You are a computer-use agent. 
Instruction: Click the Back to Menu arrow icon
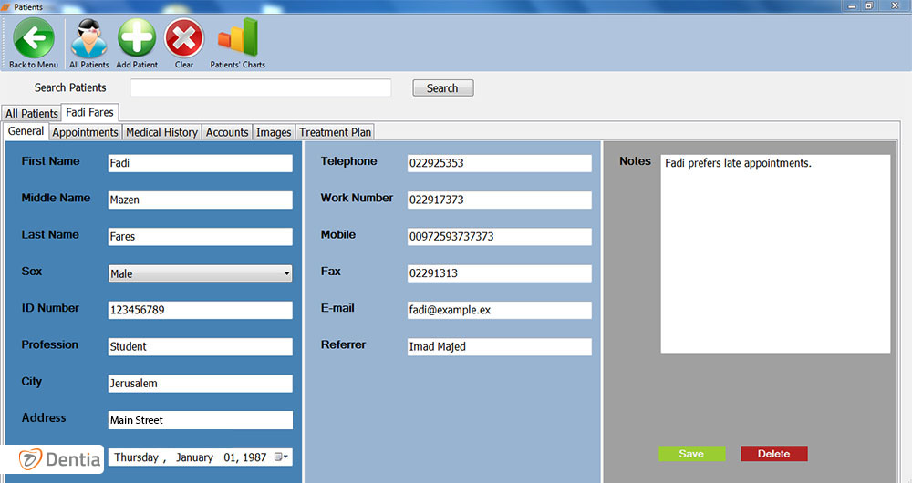[34, 39]
